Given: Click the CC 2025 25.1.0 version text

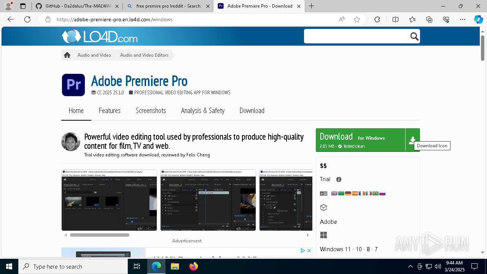Looking at the screenshot, I should point(110,92).
